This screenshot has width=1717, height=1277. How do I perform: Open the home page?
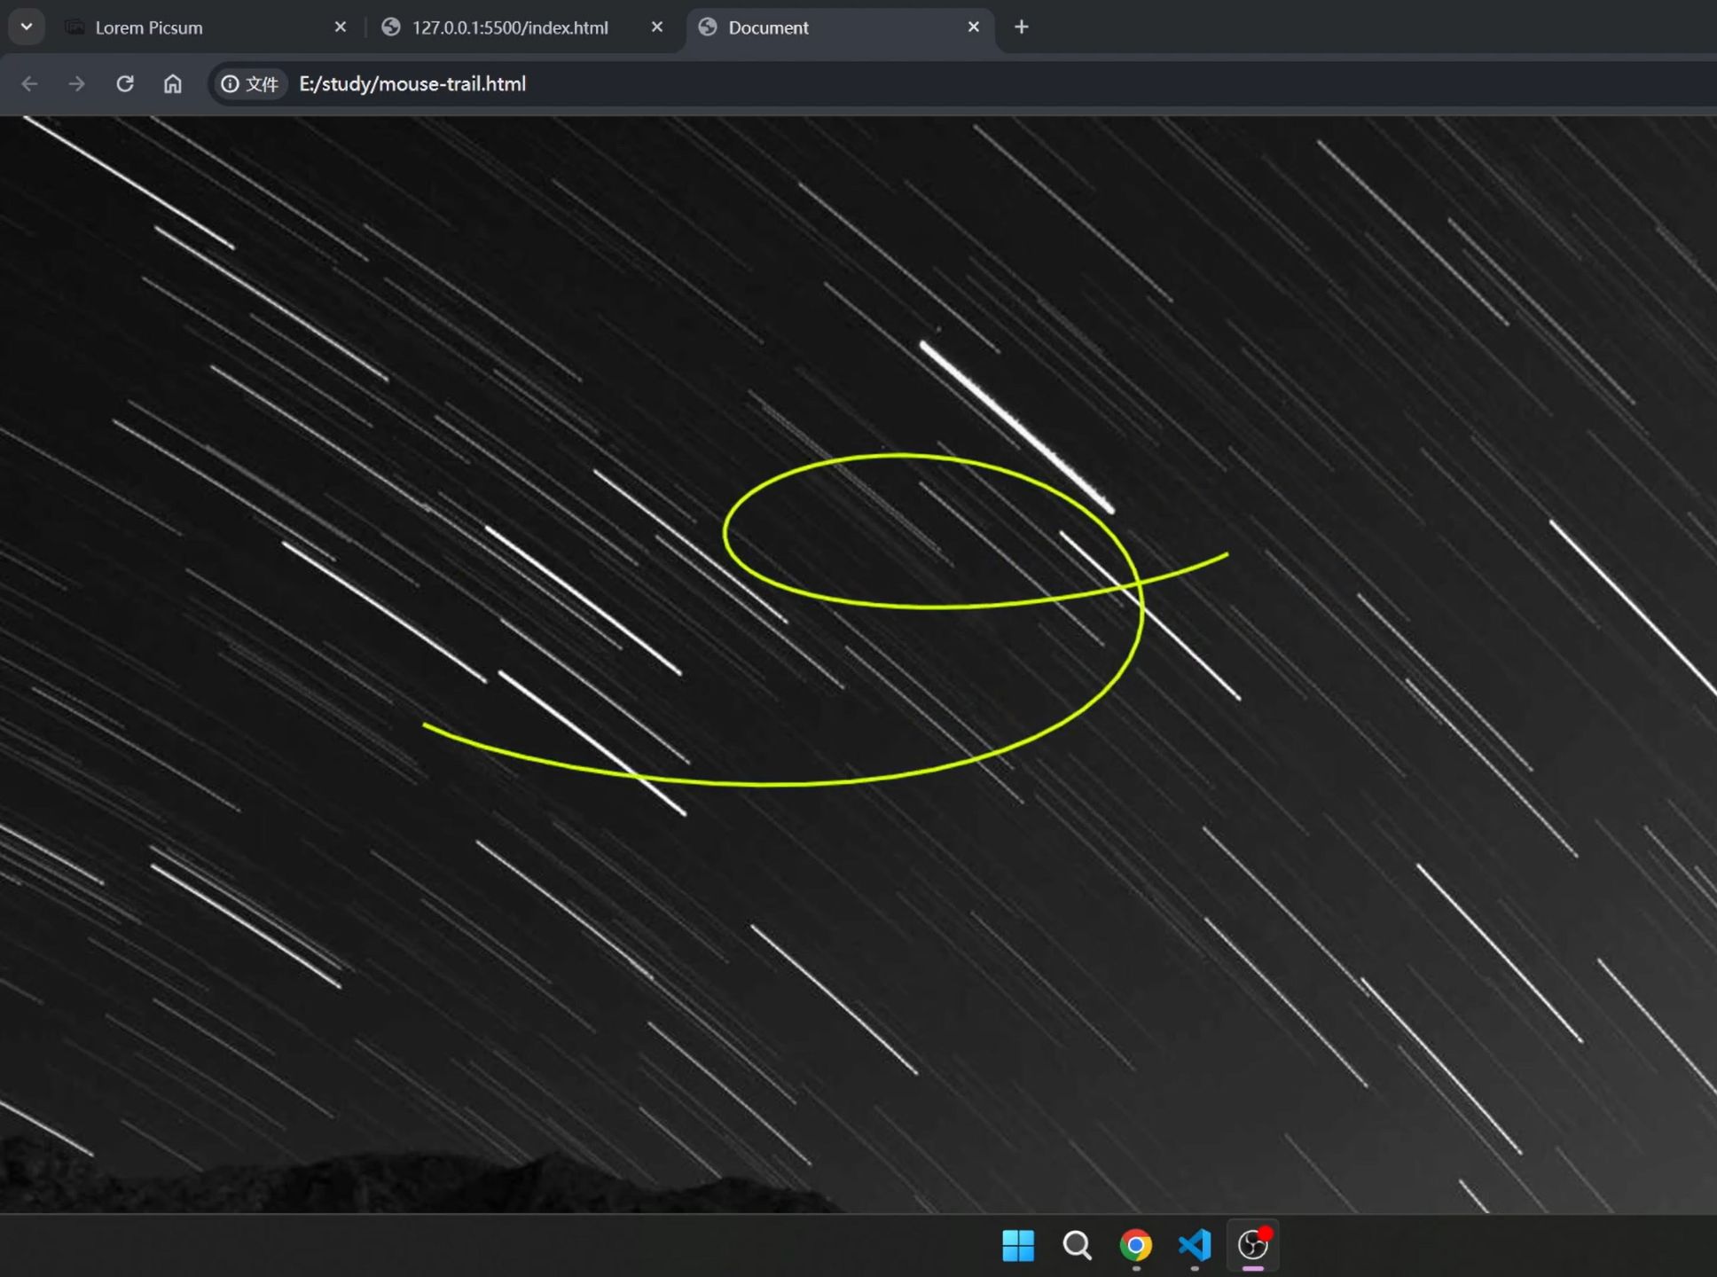pos(173,83)
